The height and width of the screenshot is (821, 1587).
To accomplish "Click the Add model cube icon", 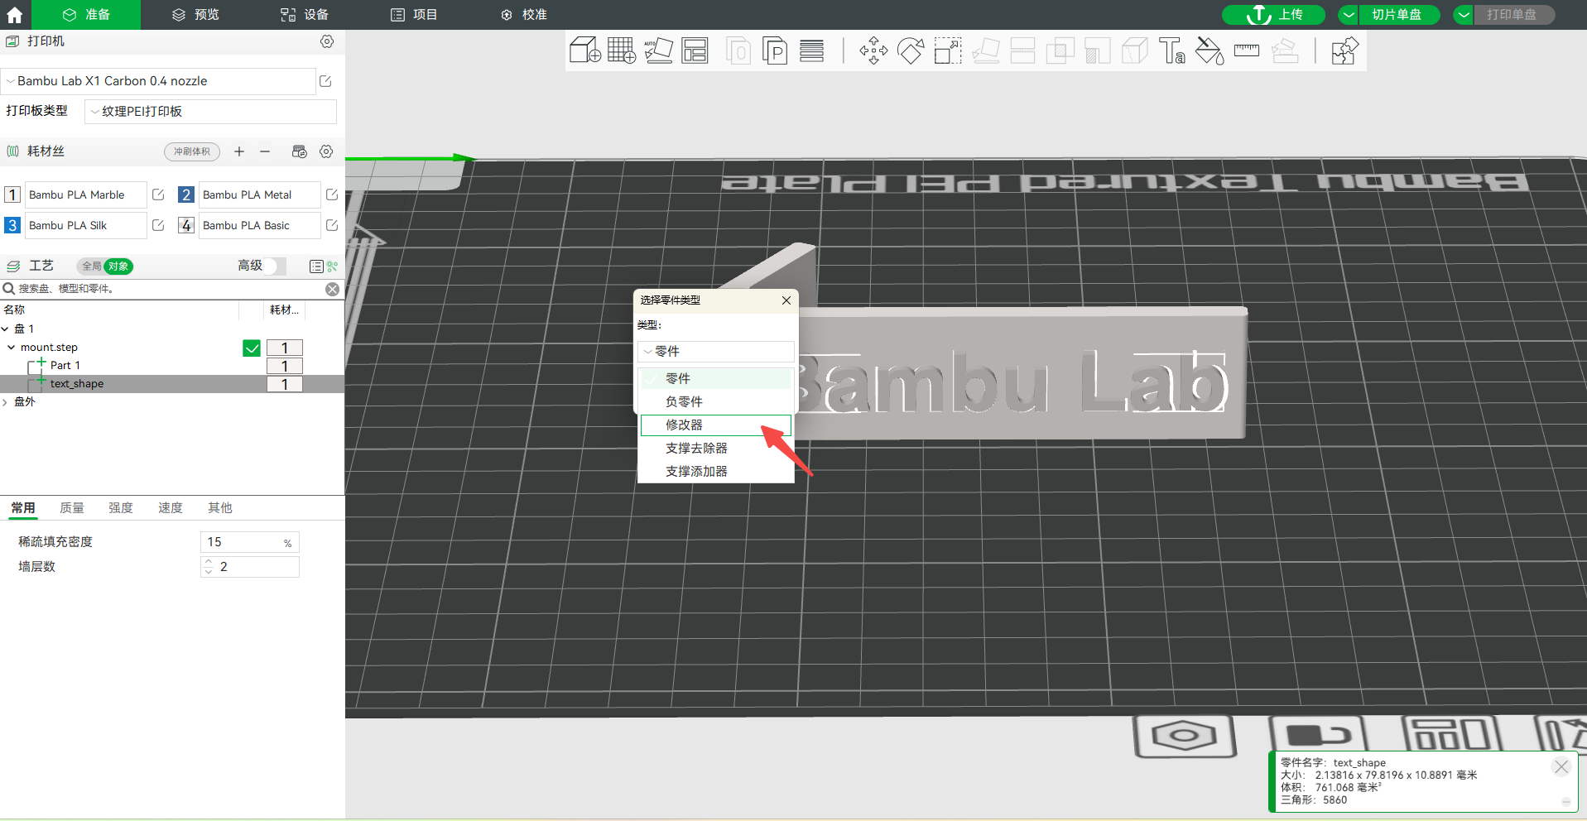I will coord(585,51).
